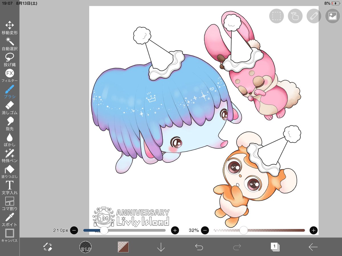Image resolution: width=342 pixels, height=256 pixels.
Task: Choose the 投げ縄 lasso tool
Action: pos(10,60)
